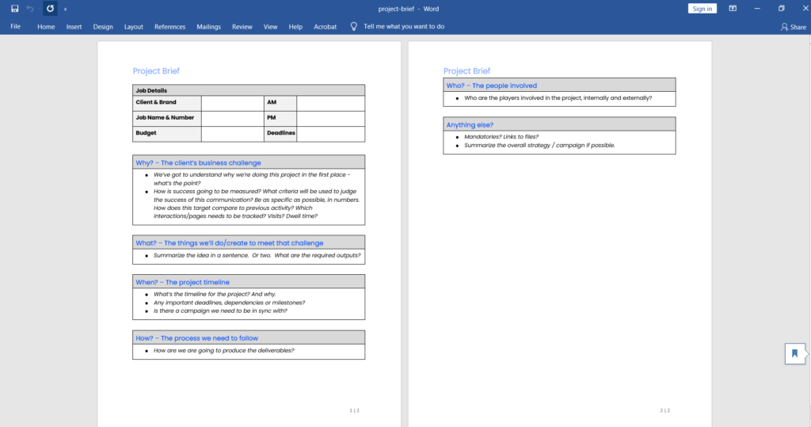Click the bookmark icon at right edge
Viewport: 811px width, 427px height.
[x=795, y=353]
